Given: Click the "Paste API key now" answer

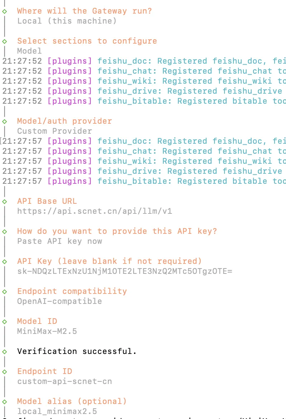Looking at the screenshot, I should (x=60, y=241).
